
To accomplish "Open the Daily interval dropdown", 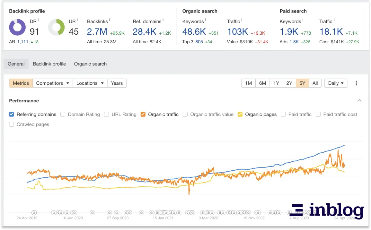I will point(335,83).
